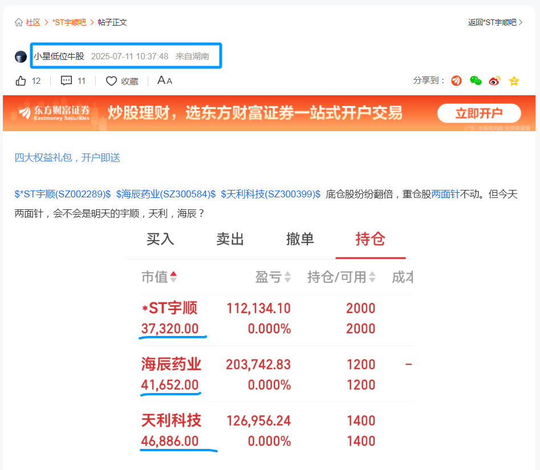Click profit value 126,956.24

pyautogui.click(x=259, y=420)
